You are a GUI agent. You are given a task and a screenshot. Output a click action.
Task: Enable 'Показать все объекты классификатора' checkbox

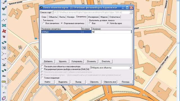pyautogui.click(x=42, y=66)
